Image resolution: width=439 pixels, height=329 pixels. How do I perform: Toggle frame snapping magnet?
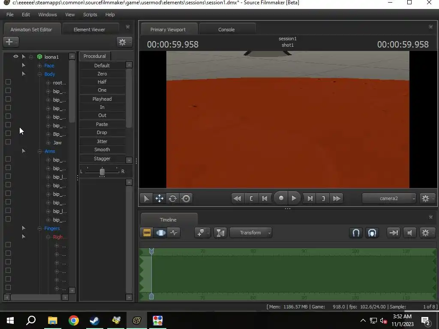coord(372,233)
